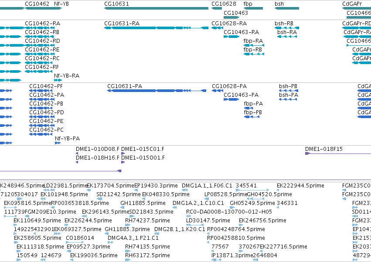
Task: Select the CG10631 gene bar
Action: tap(156, 8)
